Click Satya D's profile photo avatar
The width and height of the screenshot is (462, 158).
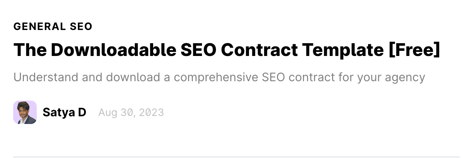click(x=25, y=112)
